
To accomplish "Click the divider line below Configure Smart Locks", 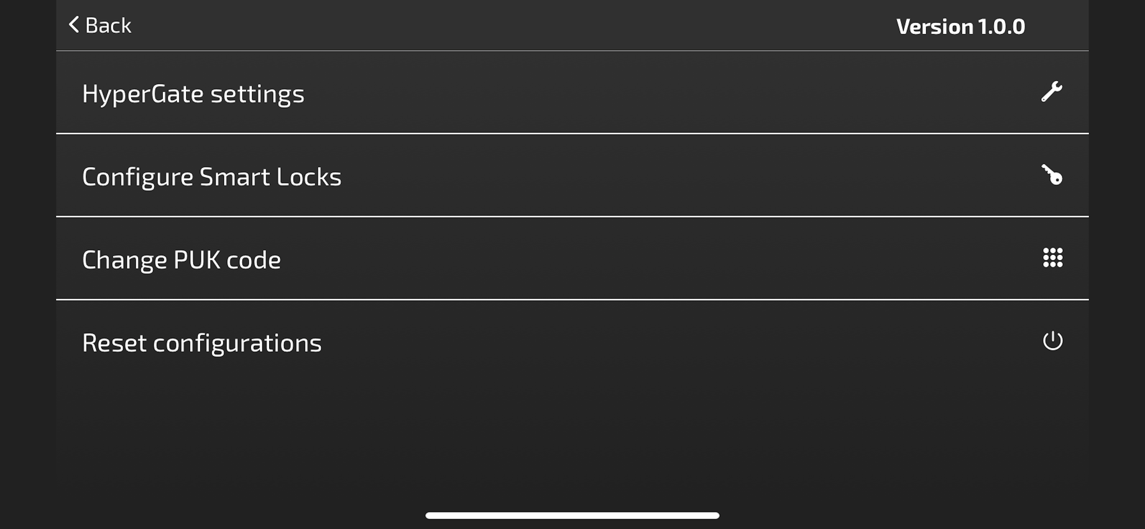I will pos(572,216).
